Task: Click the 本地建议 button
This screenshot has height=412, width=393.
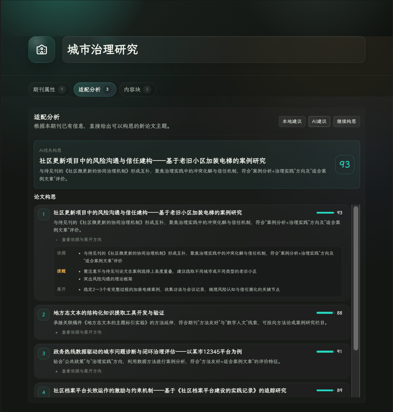Action: pyautogui.click(x=292, y=122)
